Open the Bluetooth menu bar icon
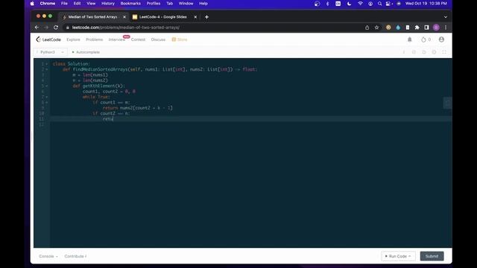477x268 pixels. [327, 4]
